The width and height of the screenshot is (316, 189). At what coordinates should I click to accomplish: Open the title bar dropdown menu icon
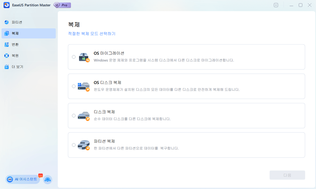pos(276,5)
